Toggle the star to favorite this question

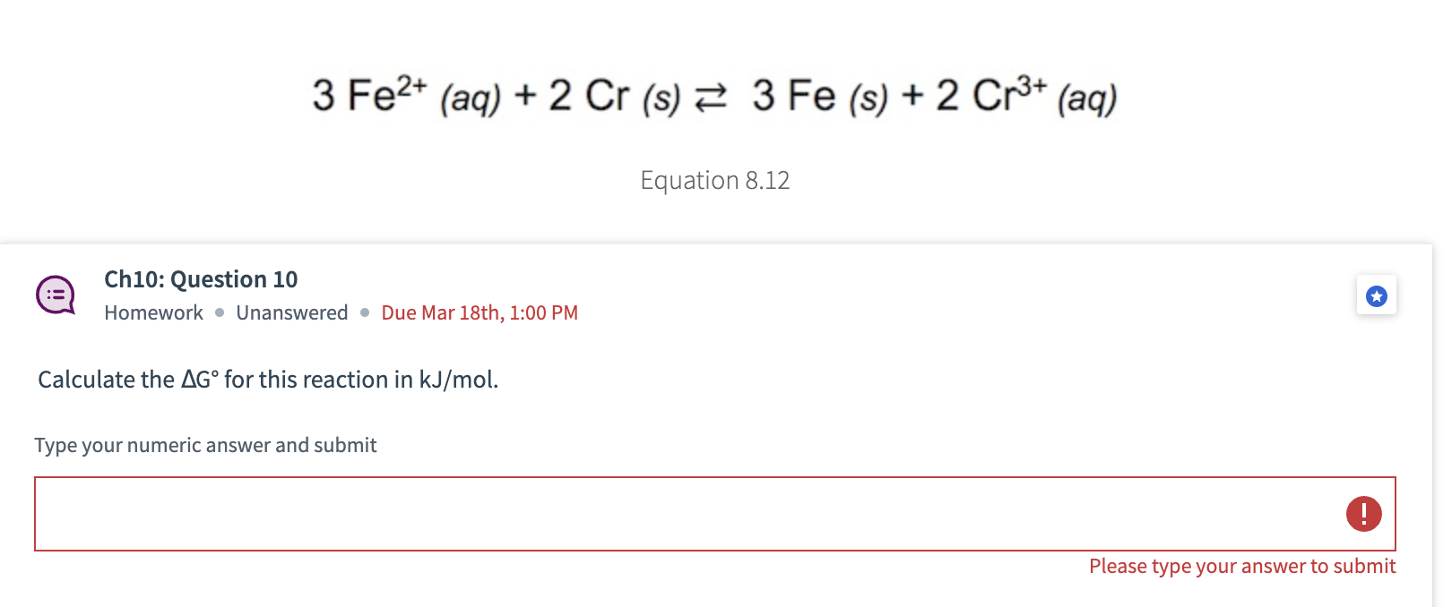click(1376, 295)
